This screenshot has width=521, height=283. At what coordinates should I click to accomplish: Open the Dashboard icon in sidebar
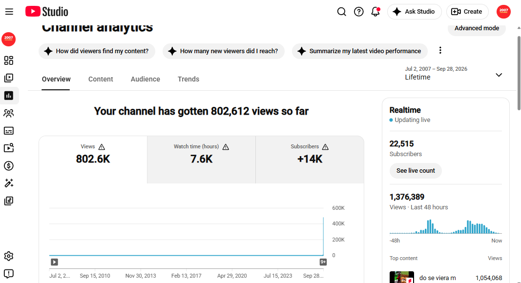(9, 61)
